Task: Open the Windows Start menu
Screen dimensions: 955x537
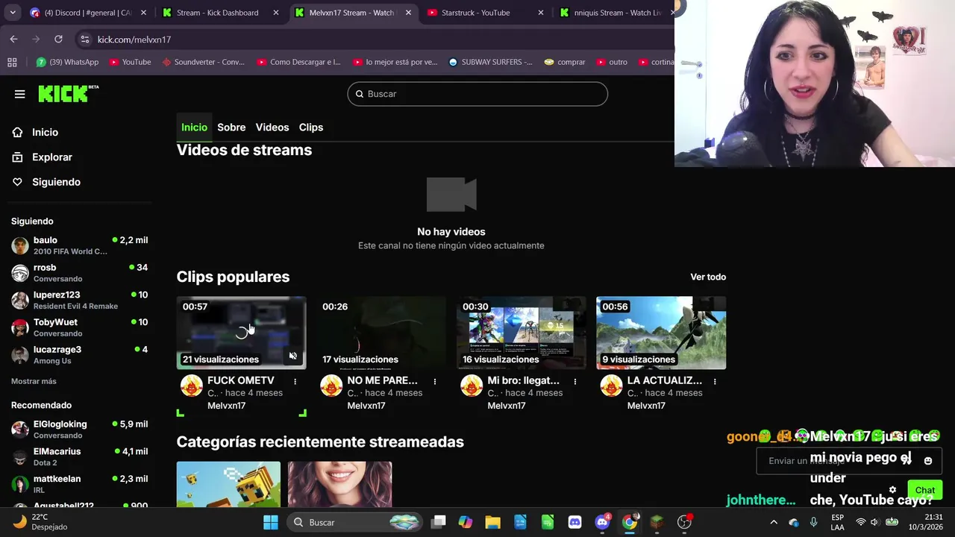Action: click(x=271, y=522)
